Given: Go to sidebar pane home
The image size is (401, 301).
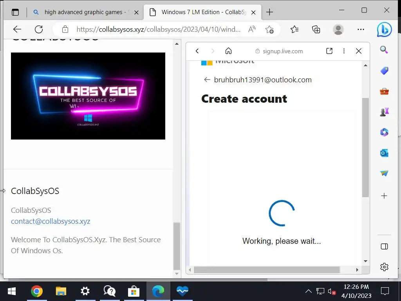Looking at the screenshot, I should coord(228,51).
